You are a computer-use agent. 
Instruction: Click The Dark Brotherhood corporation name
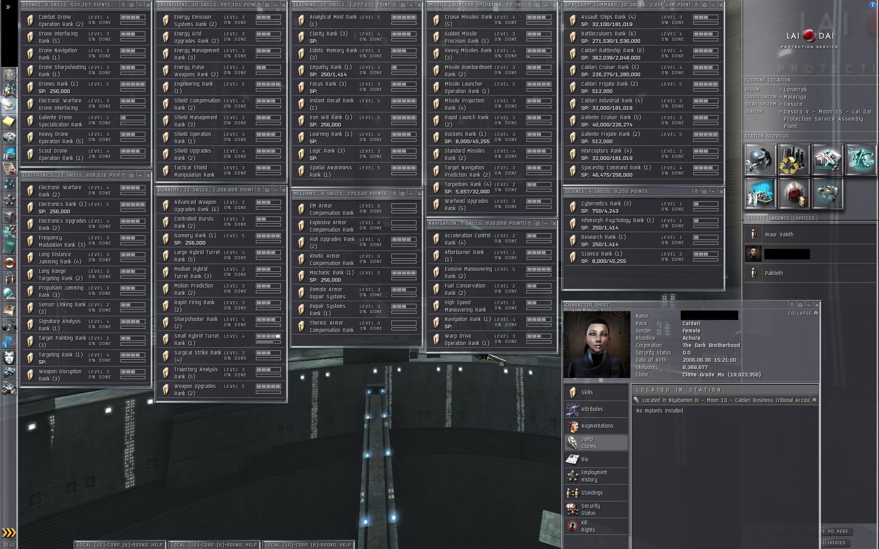(x=711, y=345)
